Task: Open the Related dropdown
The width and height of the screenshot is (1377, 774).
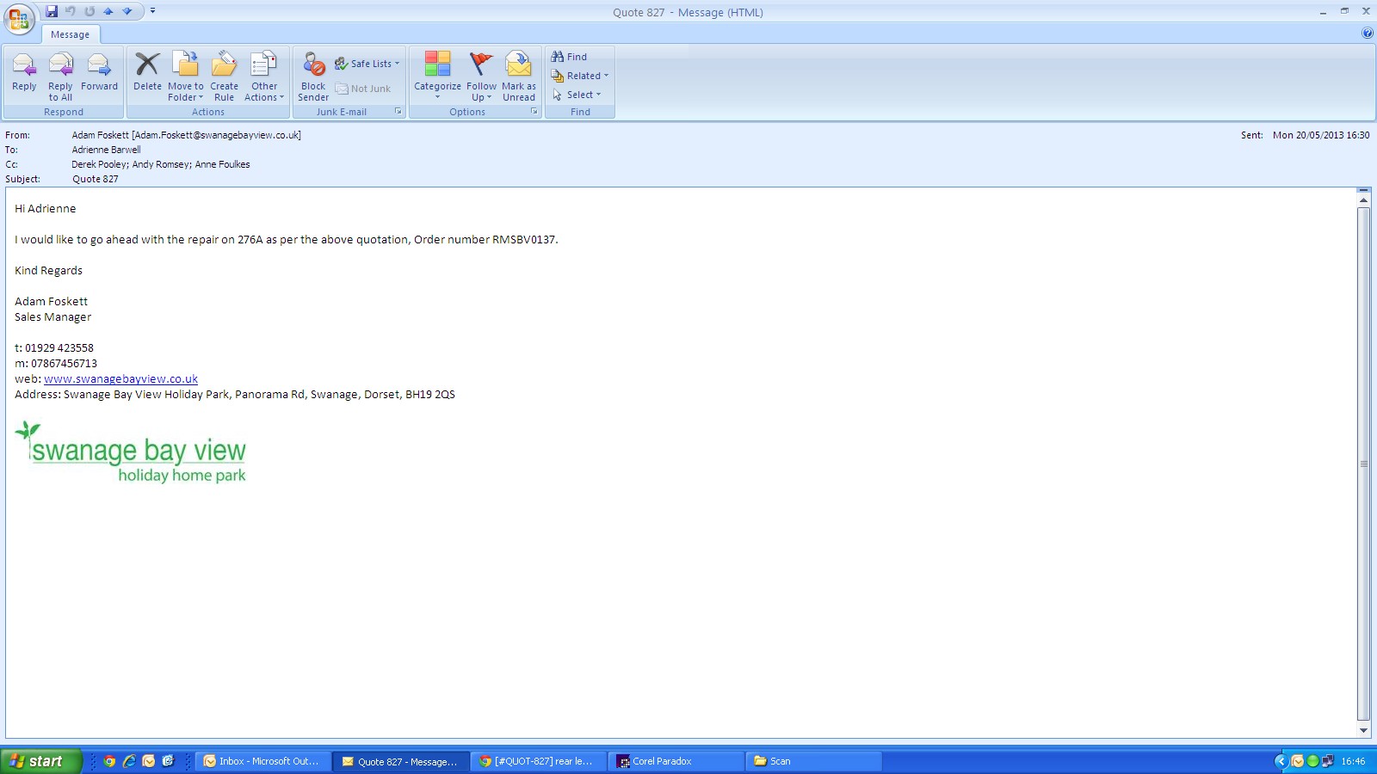Action: [579, 76]
